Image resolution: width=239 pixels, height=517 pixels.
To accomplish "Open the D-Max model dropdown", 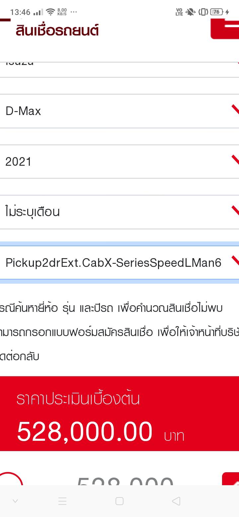I will (119, 111).
